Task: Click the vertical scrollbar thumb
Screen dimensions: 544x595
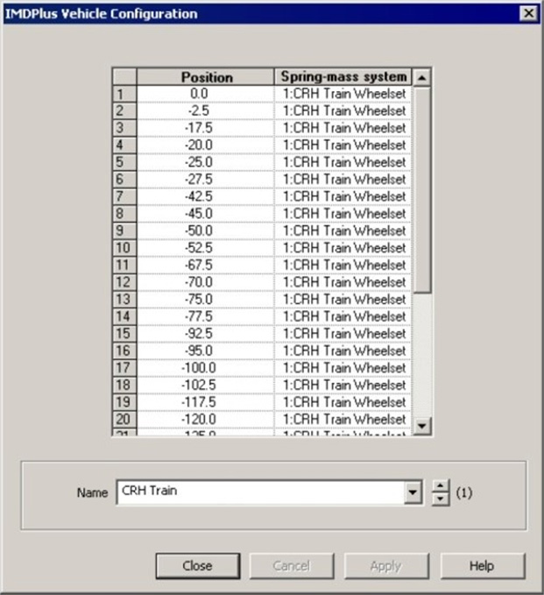Action: pos(422,188)
